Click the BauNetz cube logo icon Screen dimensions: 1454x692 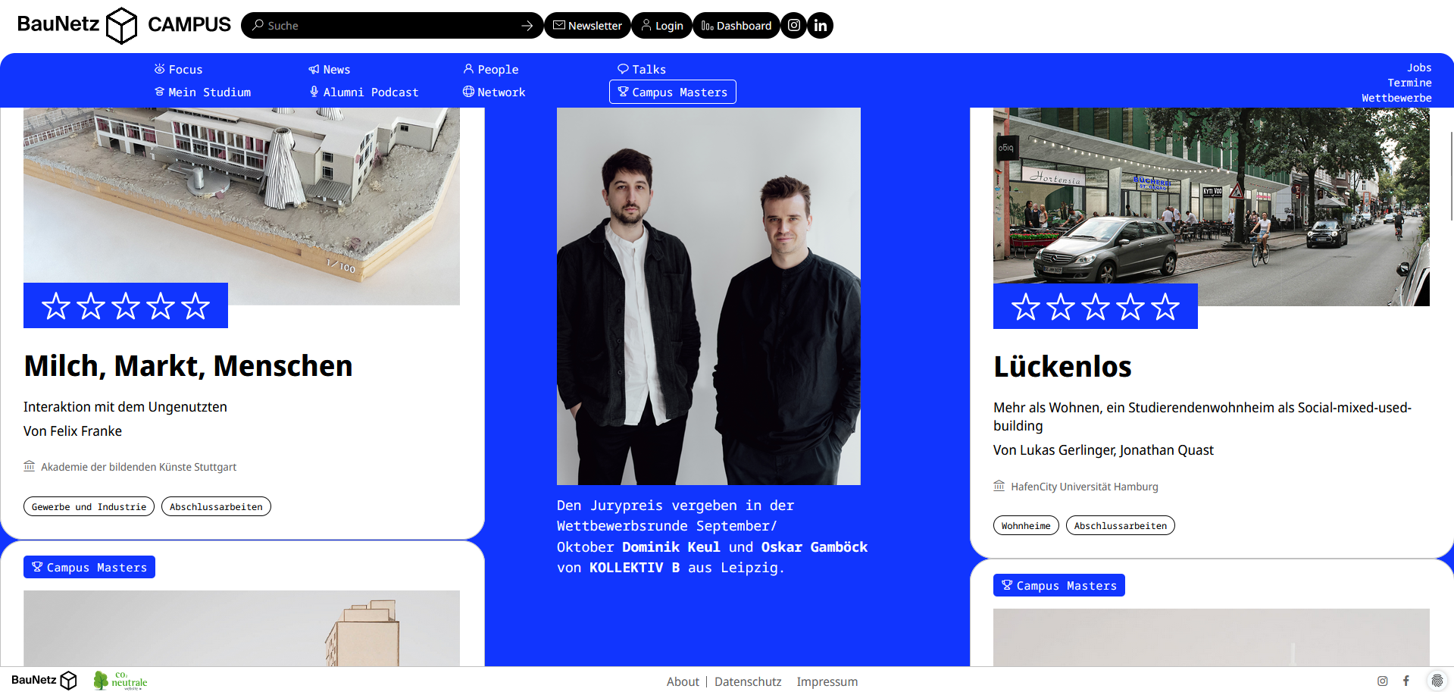pyautogui.click(x=121, y=26)
